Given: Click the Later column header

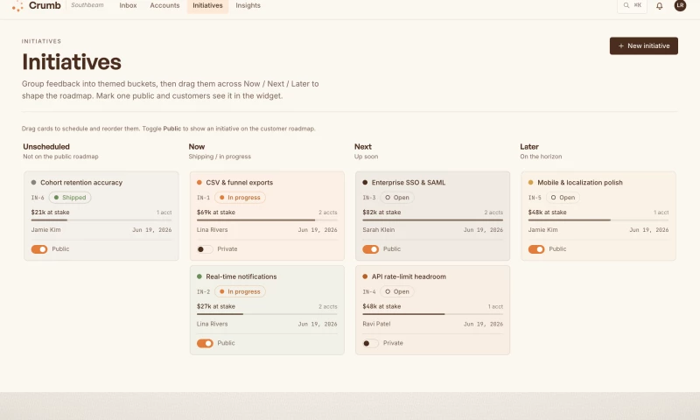Looking at the screenshot, I should (x=529, y=147).
